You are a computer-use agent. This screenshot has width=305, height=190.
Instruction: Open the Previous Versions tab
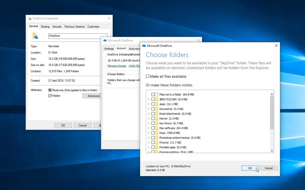(74, 26)
